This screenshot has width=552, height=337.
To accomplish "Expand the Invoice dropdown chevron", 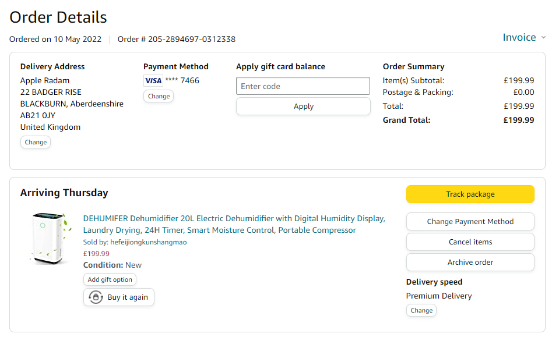I will [x=543, y=38].
